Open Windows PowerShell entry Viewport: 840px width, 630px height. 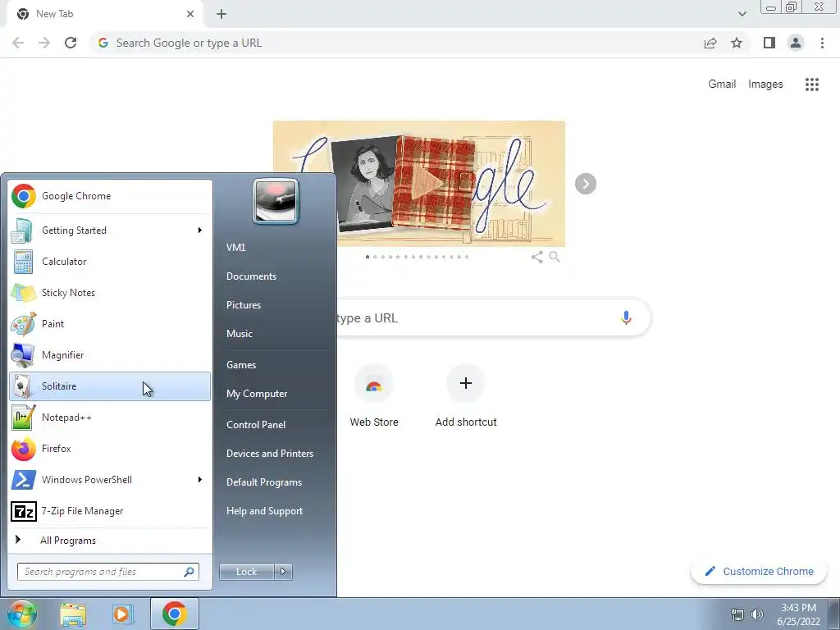tap(110, 479)
